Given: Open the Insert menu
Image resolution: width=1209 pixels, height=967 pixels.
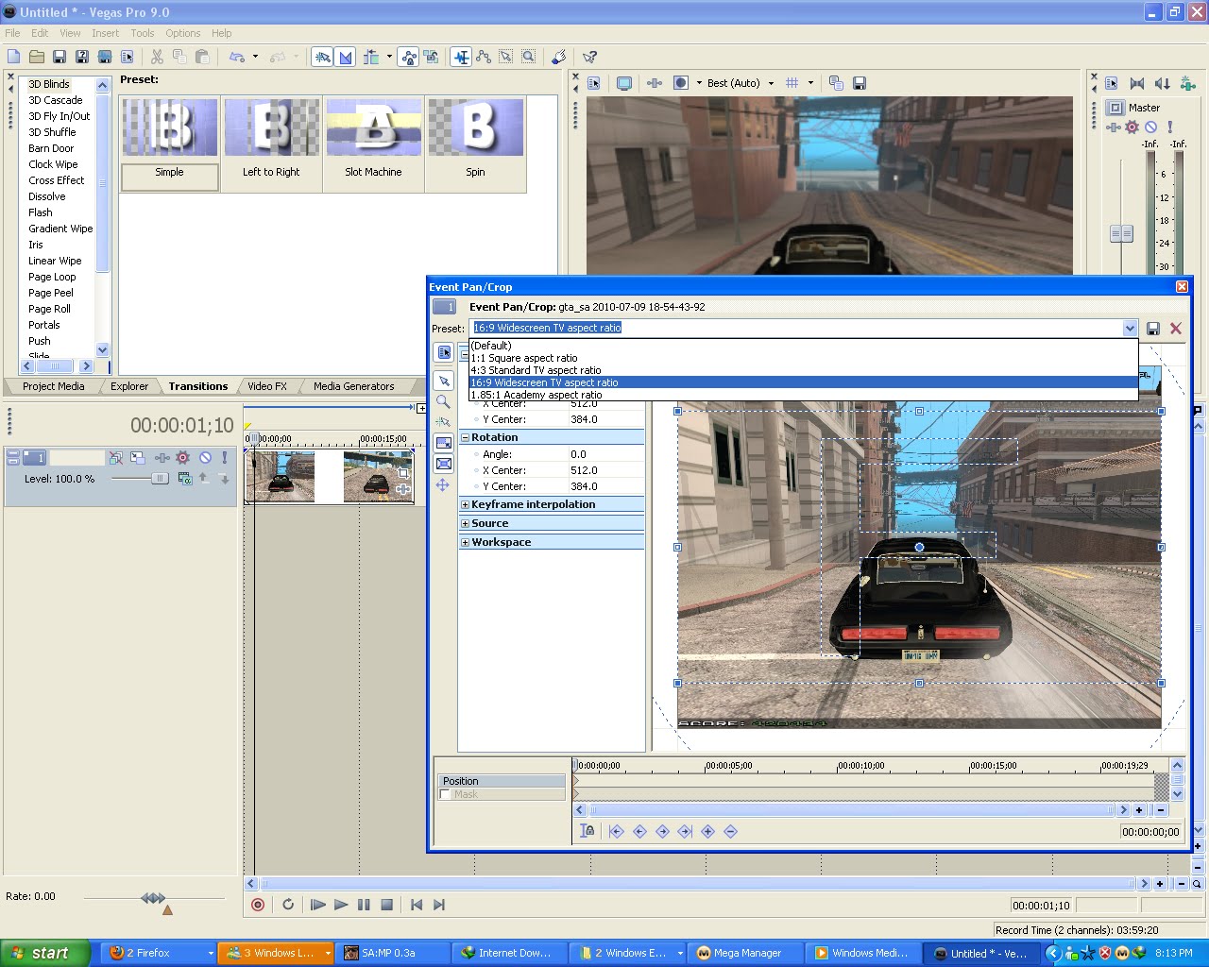Looking at the screenshot, I should 105,33.
